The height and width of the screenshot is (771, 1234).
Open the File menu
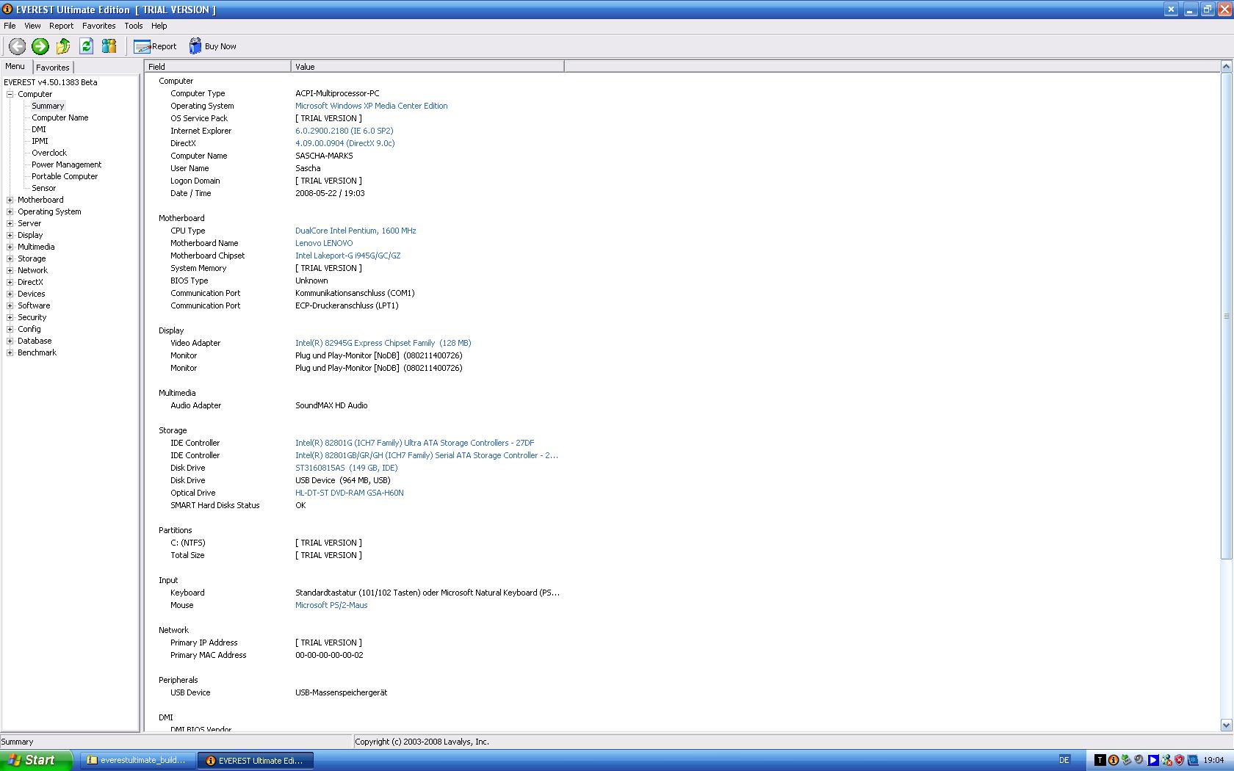pos(10,26)
